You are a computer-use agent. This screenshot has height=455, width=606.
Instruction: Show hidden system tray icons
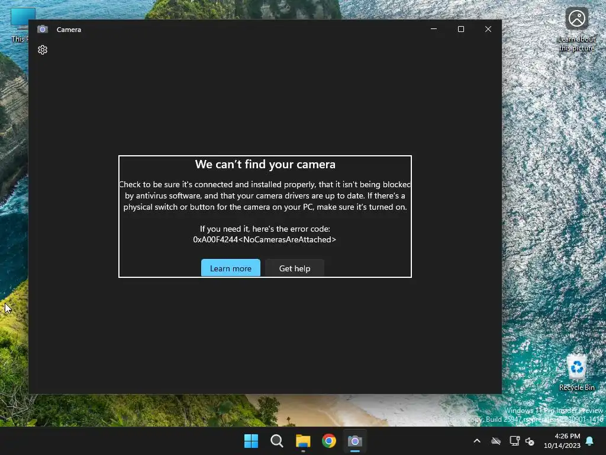click(x=477, y=441)
